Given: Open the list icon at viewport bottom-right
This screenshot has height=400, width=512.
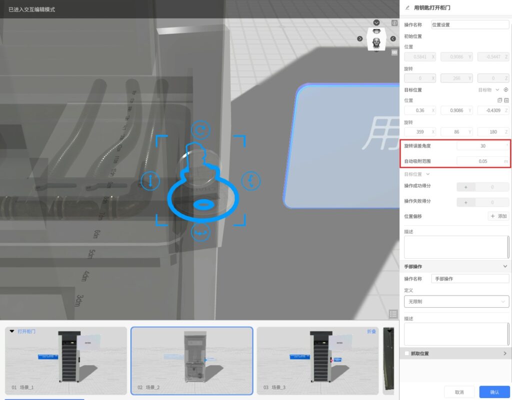Looking at the screenshot, I should 393,314.
